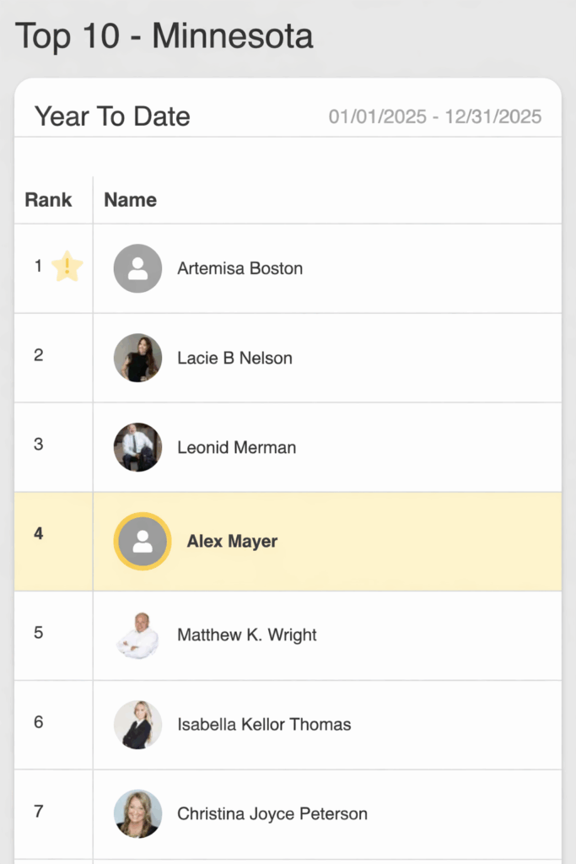This screenshot has width=576, height=864.
Task: Open Matthew K. Wright's name link
Action: coord(247,635)
